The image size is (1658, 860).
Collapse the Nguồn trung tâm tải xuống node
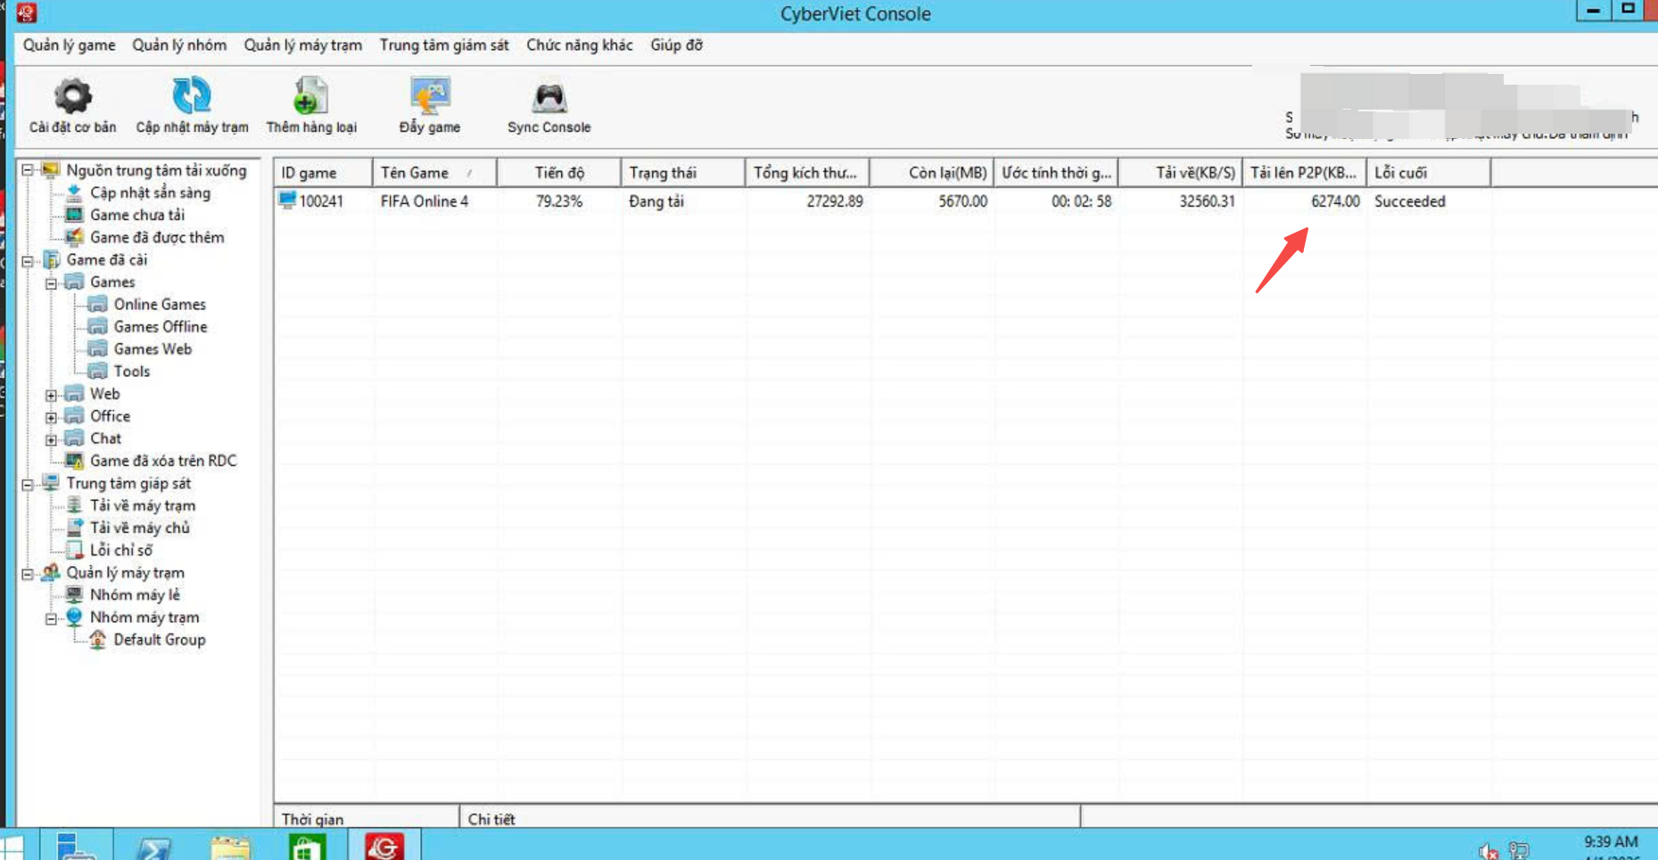[28, 170]
